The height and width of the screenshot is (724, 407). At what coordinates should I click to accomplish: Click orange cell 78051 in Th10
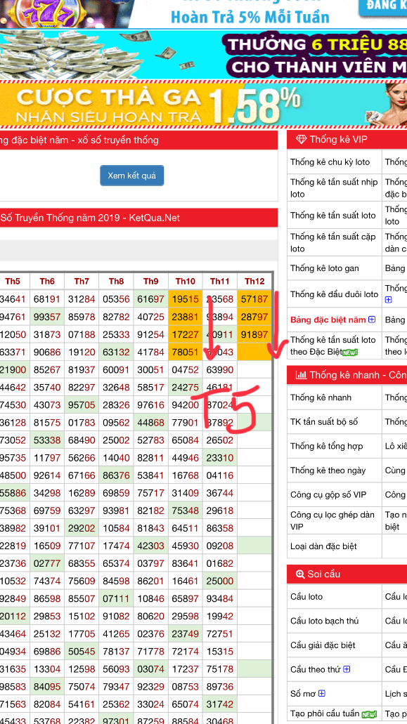186,353
